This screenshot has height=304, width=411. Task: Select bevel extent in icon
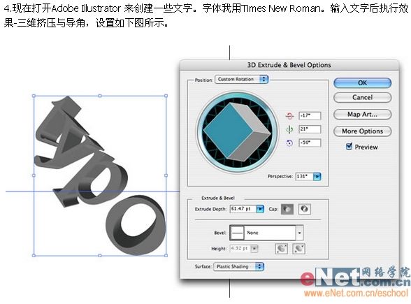299,249
